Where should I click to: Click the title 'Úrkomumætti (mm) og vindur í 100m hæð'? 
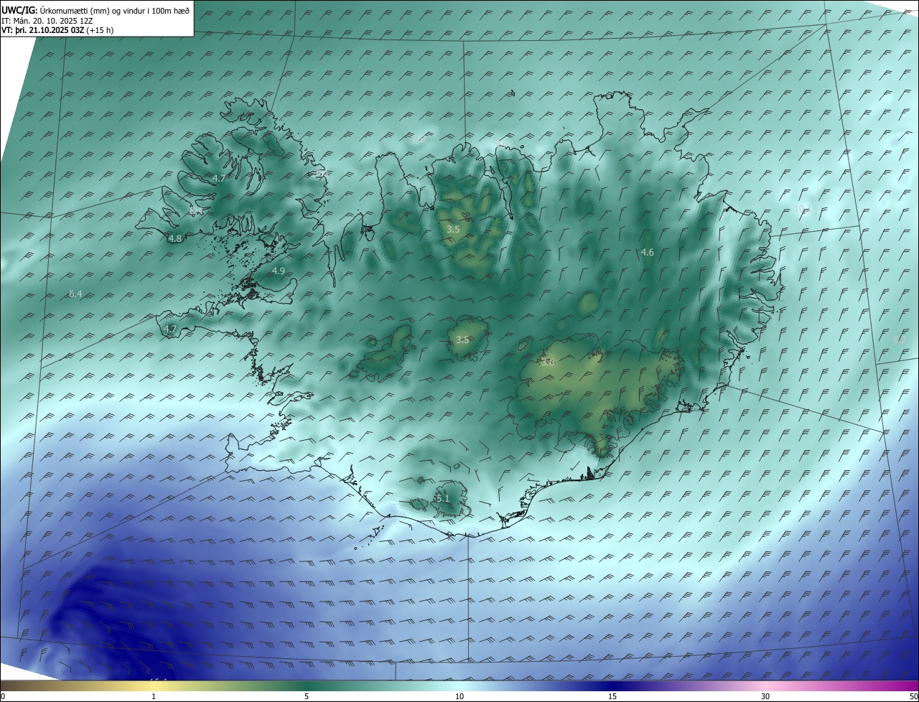pyautogui.click(x=114, y=11)
